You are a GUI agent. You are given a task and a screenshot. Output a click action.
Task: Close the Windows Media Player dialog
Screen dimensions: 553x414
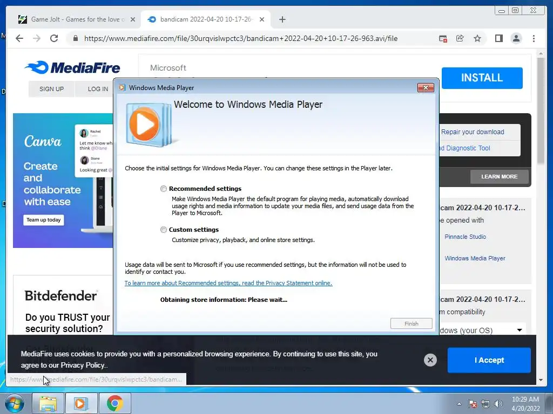pos(426,88)
